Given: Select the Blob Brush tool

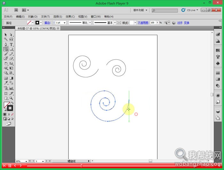Looking at the screenshot, I should 6,58.
